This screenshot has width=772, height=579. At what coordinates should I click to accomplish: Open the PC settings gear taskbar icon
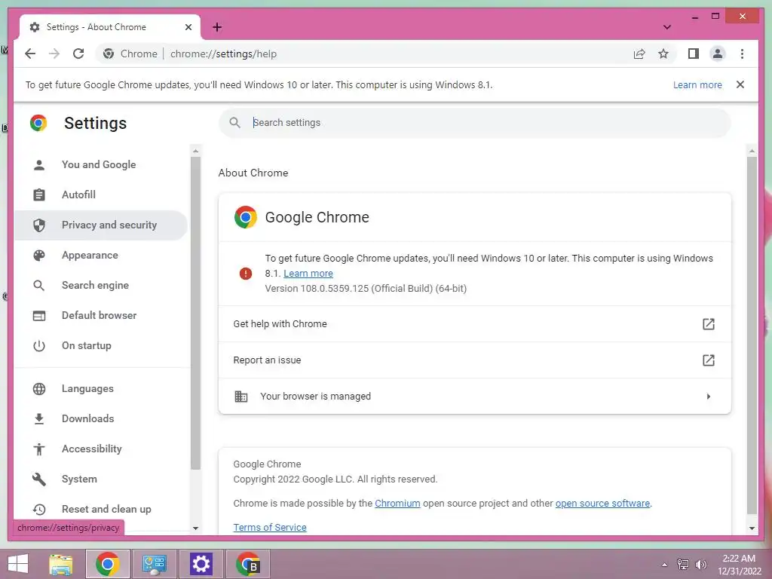pos(201,564)
